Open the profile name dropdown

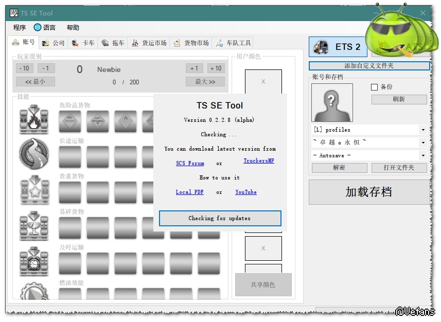(x=423, y=143)
